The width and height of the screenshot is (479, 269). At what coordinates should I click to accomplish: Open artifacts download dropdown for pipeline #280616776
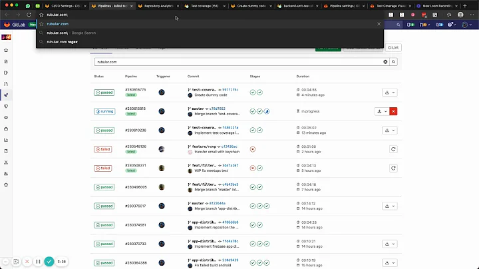click(x=389, y=93)
